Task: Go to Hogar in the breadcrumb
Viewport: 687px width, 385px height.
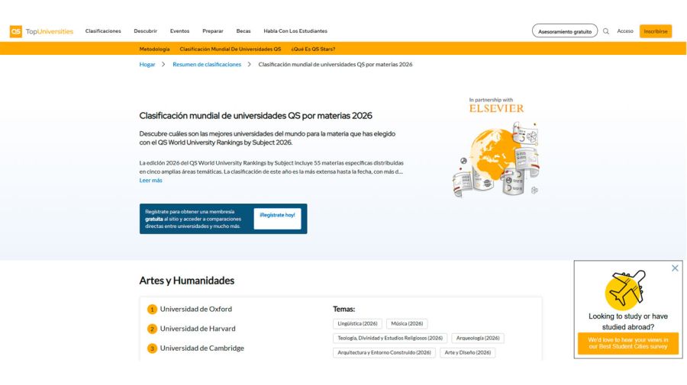Action: coord(147,65)
